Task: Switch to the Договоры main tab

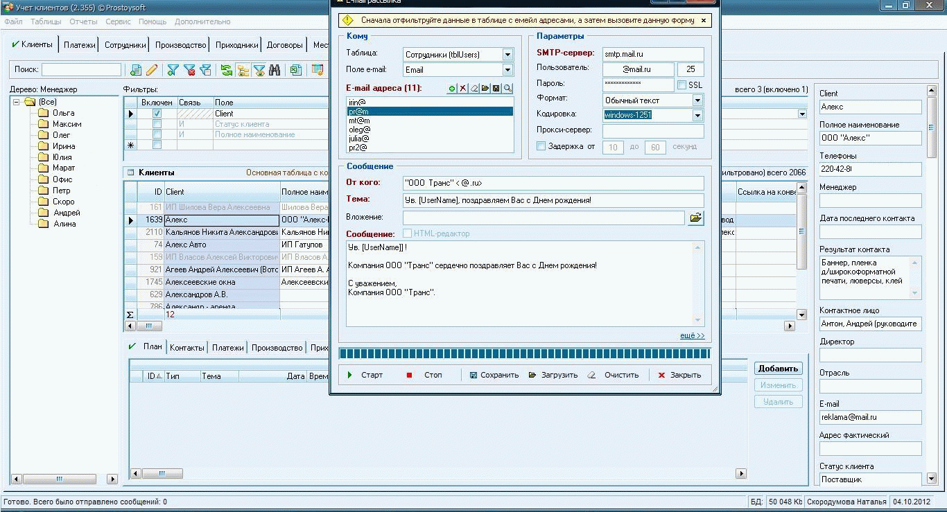Action: point(285,45)
